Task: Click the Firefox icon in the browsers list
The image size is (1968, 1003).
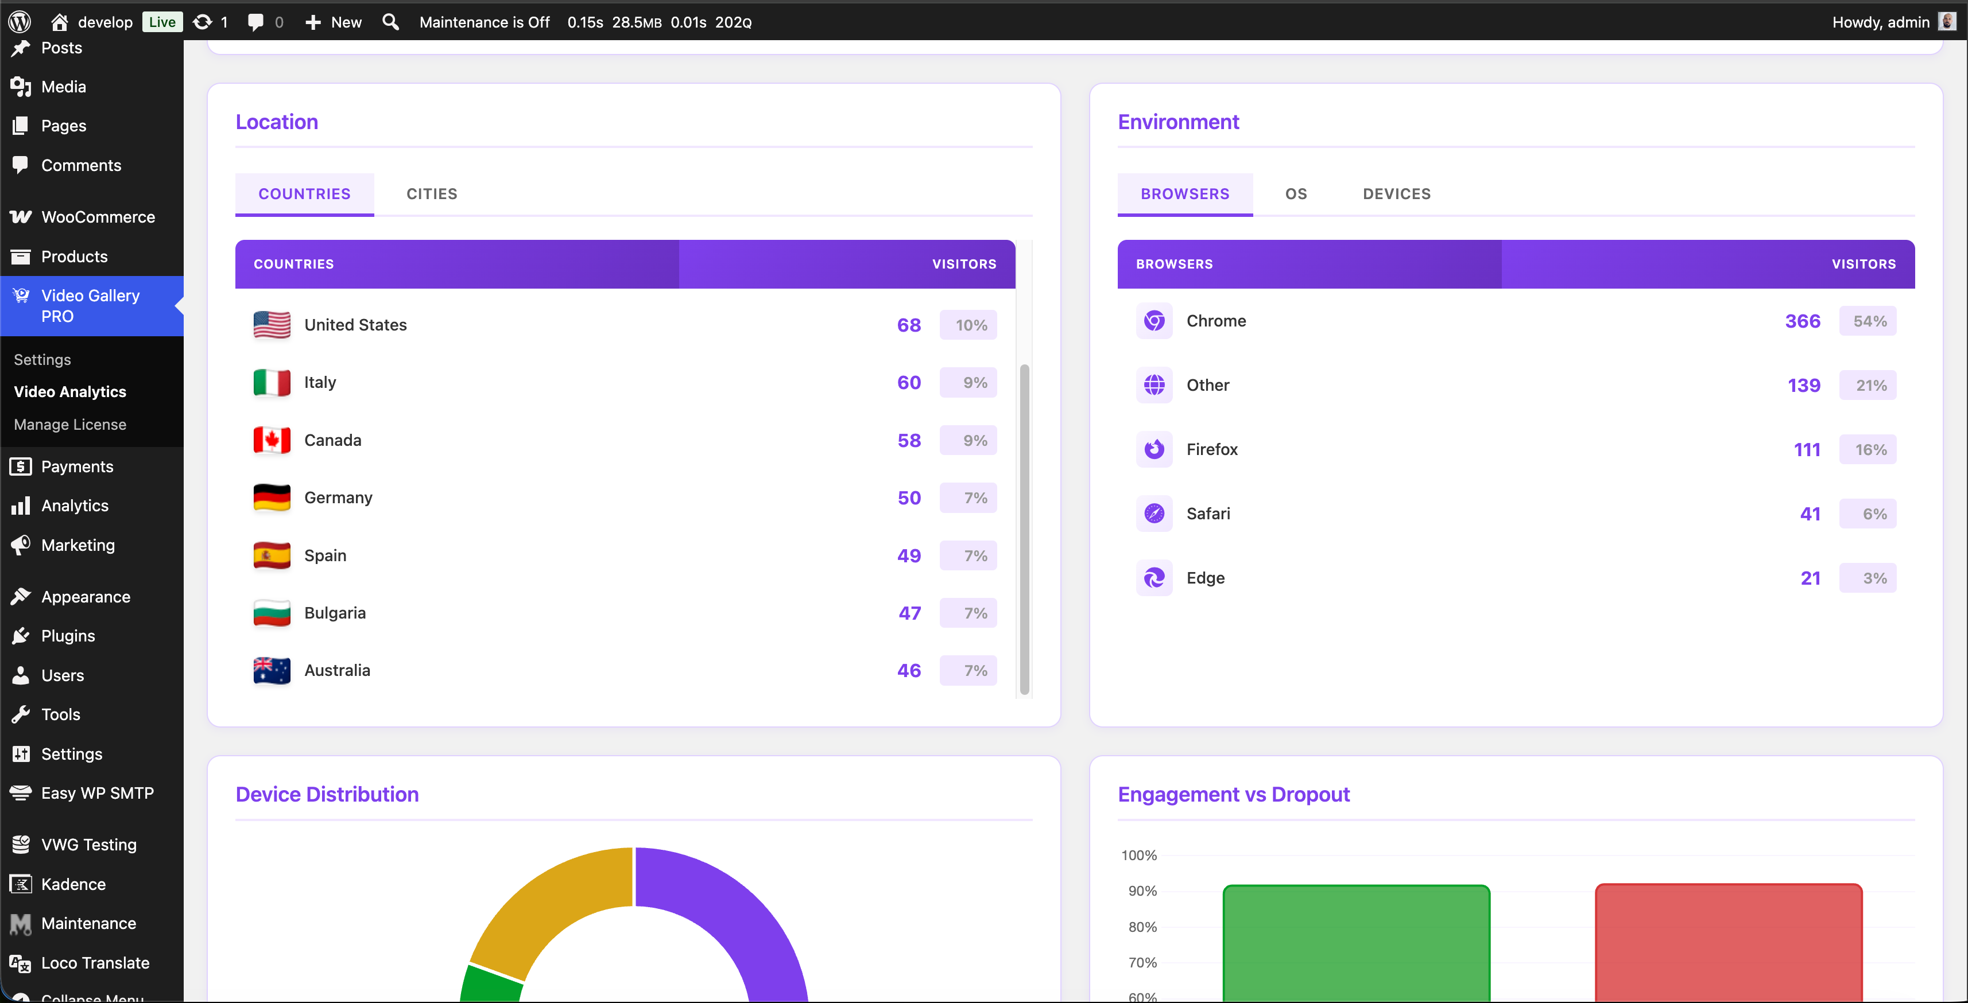Action: click(x=1155, y=449)
